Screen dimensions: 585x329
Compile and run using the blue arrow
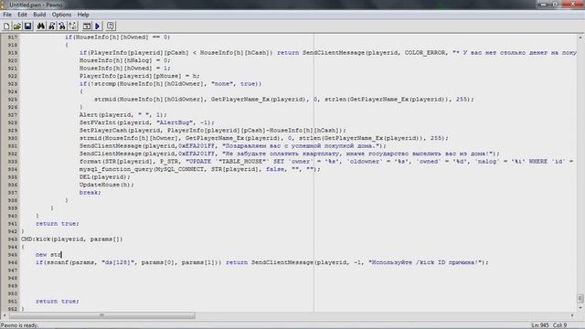(x=98, y=27)
